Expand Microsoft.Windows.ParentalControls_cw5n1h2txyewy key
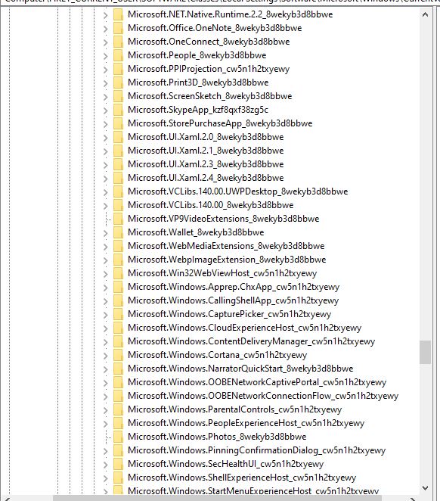 pos(106,409)
